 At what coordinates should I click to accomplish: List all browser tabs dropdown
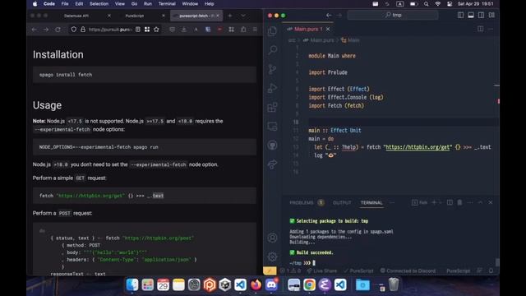click(243, 16)
